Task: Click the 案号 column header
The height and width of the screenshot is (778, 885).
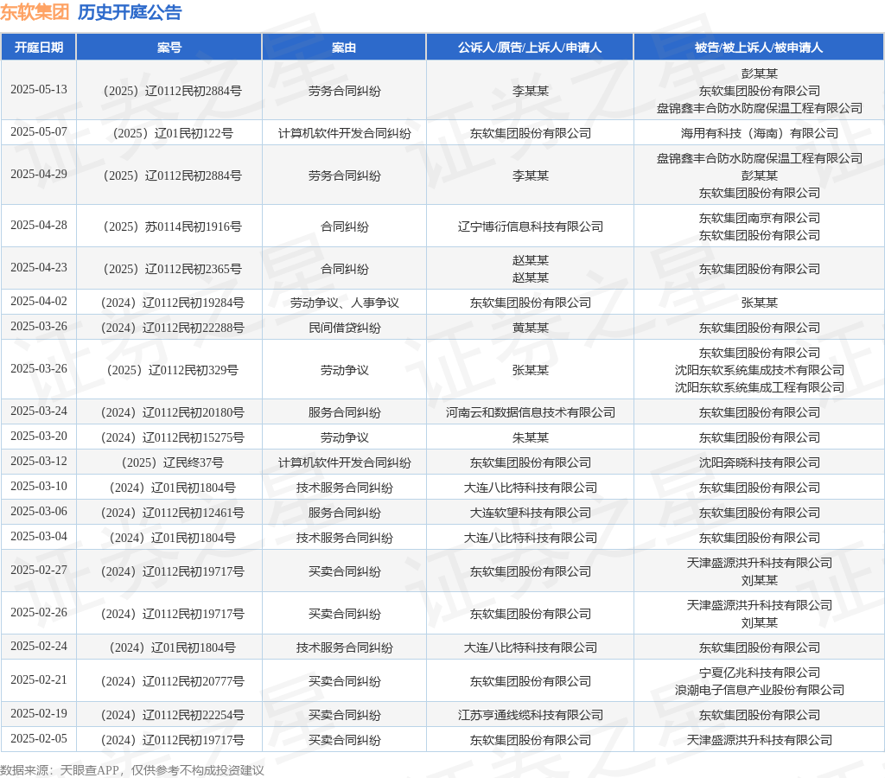Action: point(169,48)
